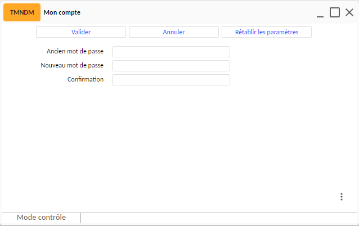Click the Mode contrôle status indicator

point(42,218)
